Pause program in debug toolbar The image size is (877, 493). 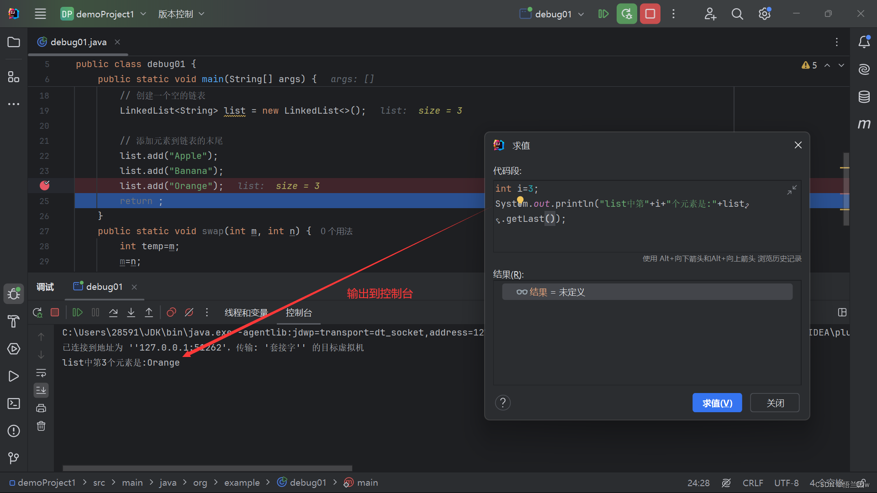click(x=95, y=312)
